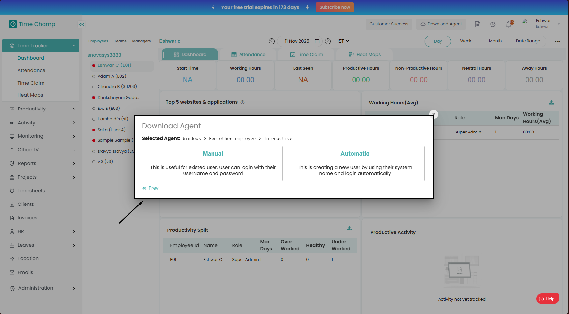Click the Clients sidebar icon
Viewport: 569px width, 314px height.
[x=12, y=205]
